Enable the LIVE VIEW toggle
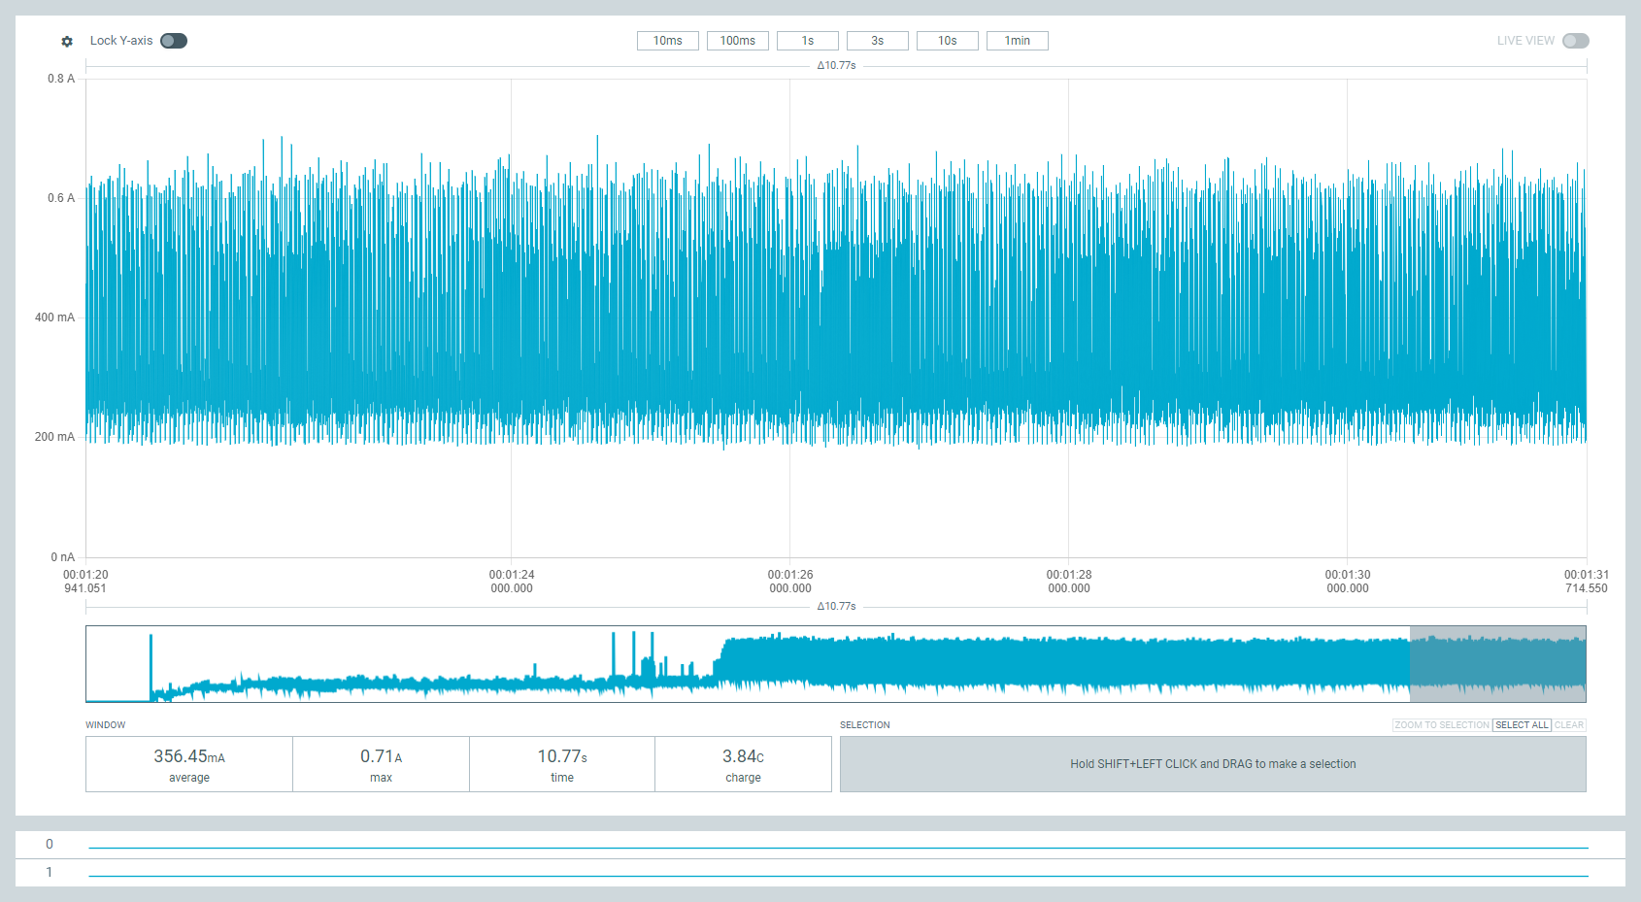This screenshot has width=1641, height=902. 1575,41
